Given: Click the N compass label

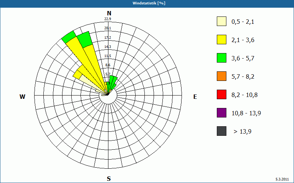Looking at the screenshot, I should (109, 13).
